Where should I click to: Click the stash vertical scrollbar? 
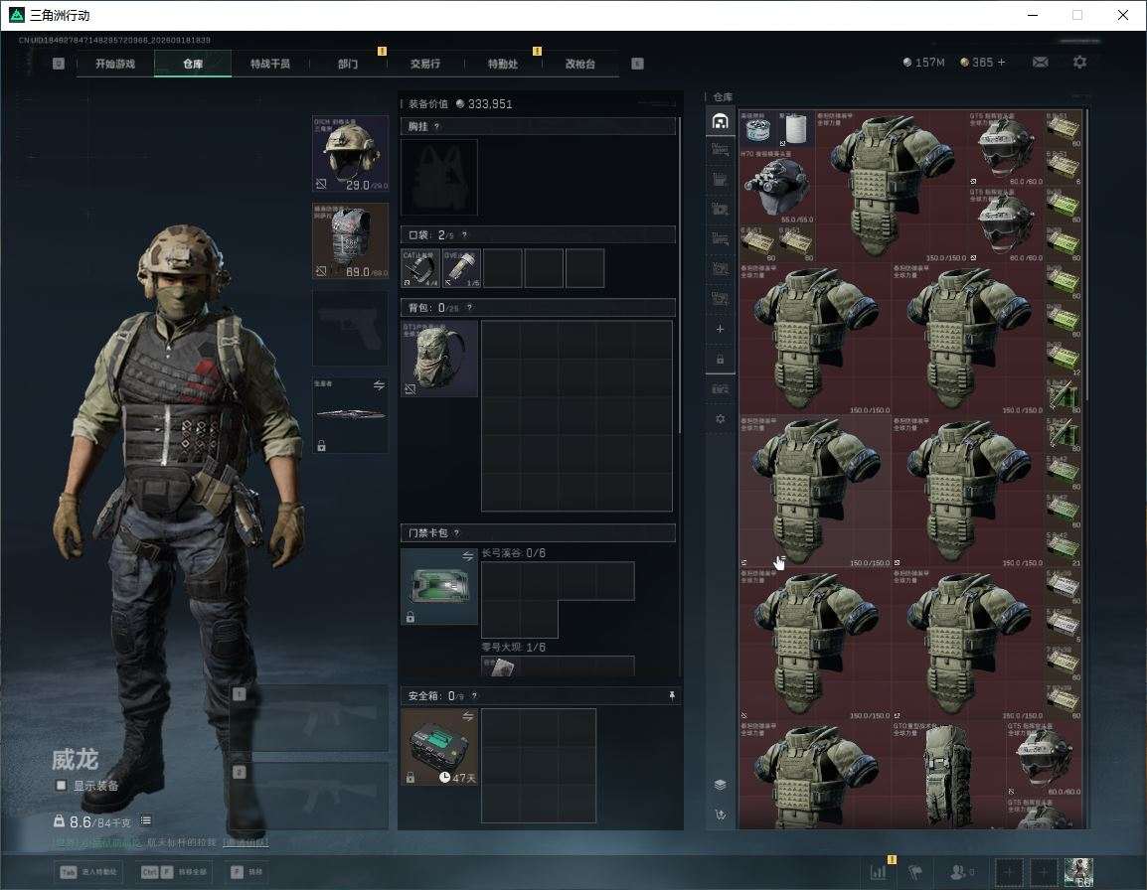click(x=1087, y=253)
